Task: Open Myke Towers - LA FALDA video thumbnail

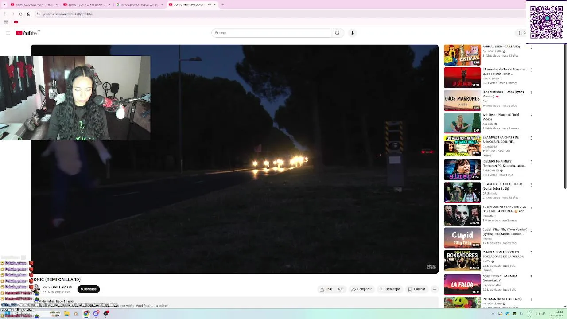Action: (x=462, y=284)
